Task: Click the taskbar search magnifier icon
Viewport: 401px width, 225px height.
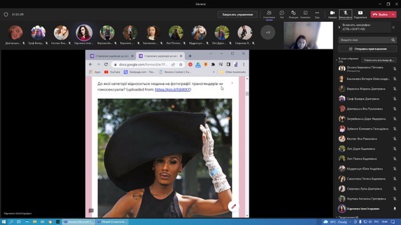Action: 11,222
